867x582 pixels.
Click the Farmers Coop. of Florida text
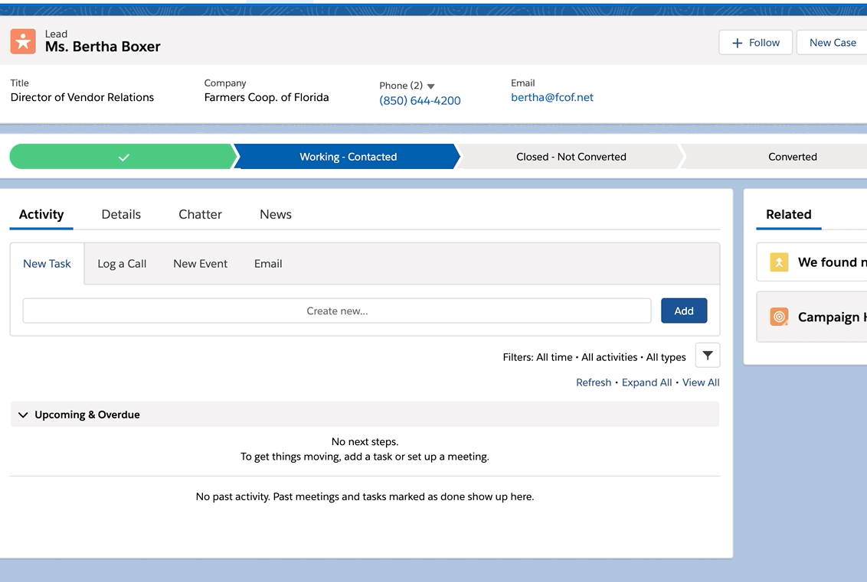267,97
